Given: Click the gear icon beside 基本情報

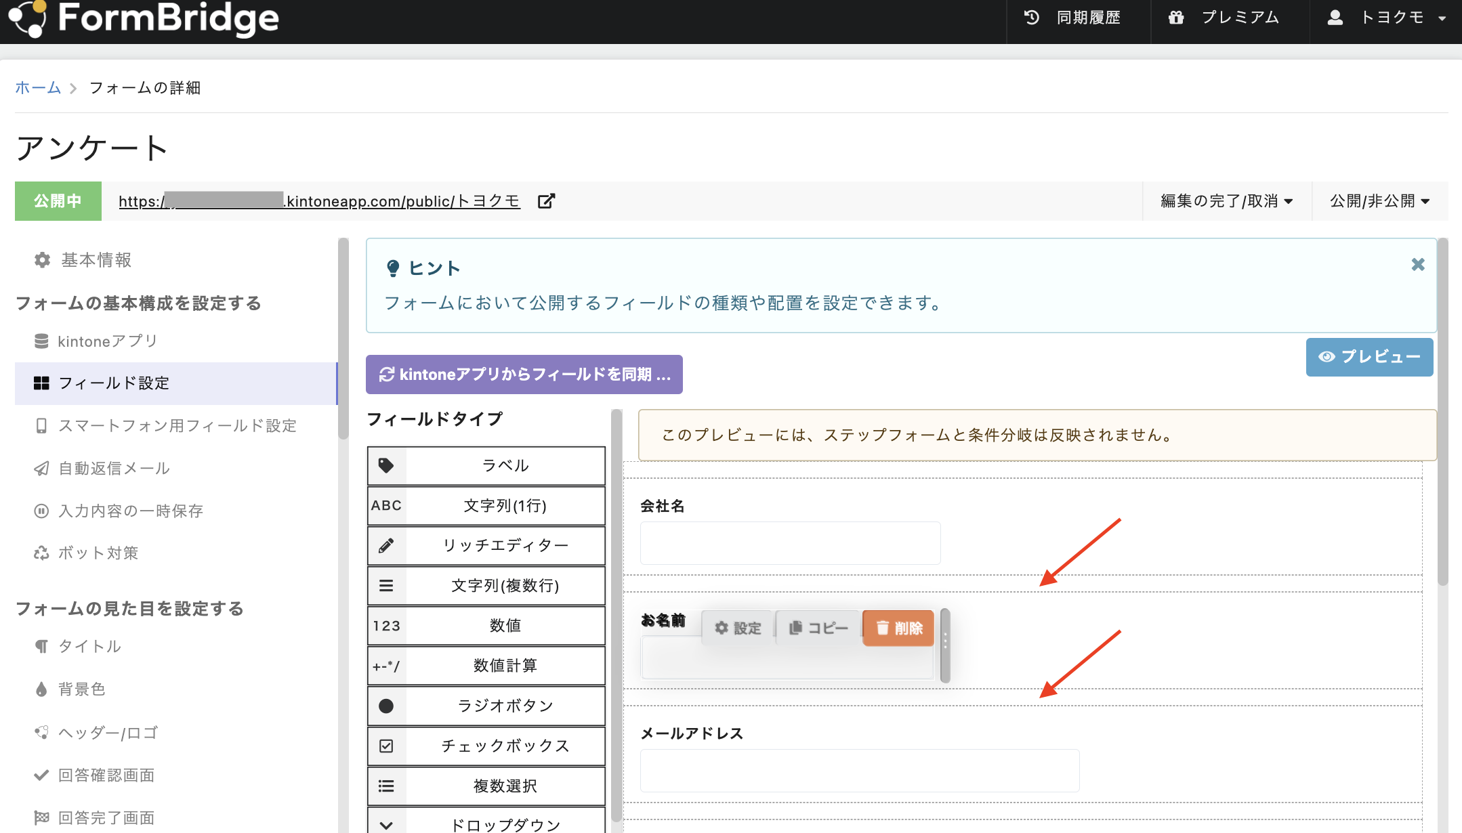Looking at the screenshot, I should 42,260.
